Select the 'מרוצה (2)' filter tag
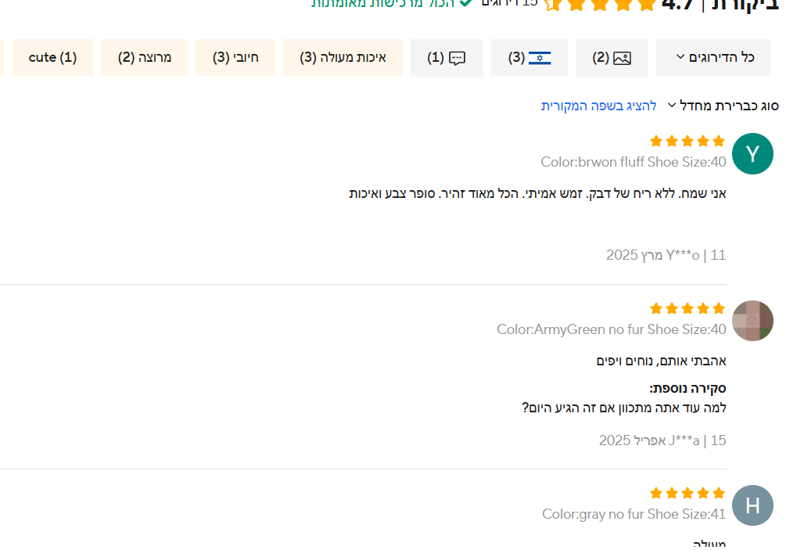The width and height of the screenshot is (804, 550). [x=145, y=58]
